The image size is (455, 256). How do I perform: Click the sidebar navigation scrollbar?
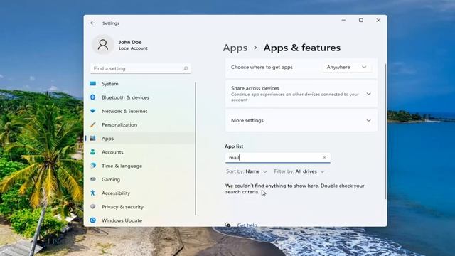196,149
